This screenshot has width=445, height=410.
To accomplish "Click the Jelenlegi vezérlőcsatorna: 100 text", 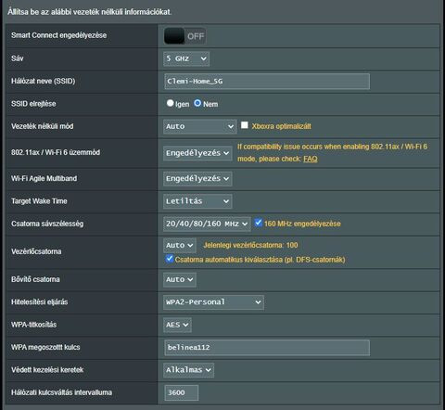I will click(x=250, y=245).
